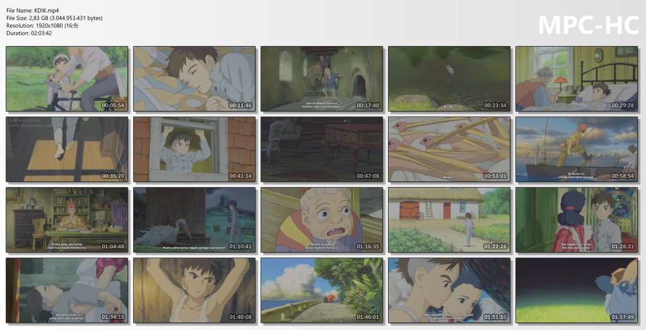Click the 01:04:48 timestamp label
This screenshot has width=646, height=330.
coord(113,246)
